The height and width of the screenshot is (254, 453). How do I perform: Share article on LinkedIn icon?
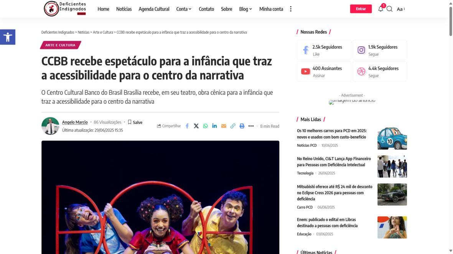pyautogui.click(x=214, y=126)
